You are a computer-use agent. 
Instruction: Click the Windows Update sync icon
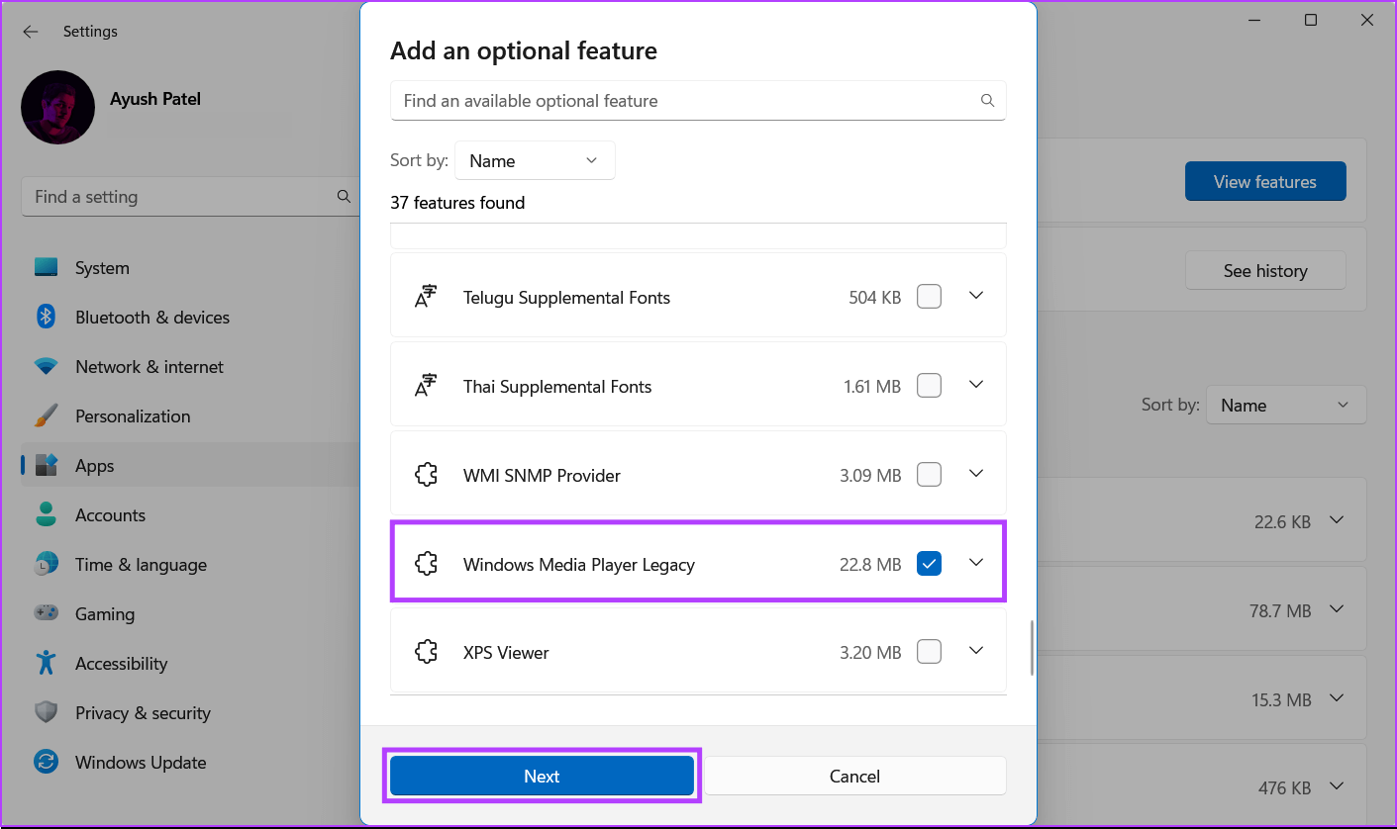46,762
